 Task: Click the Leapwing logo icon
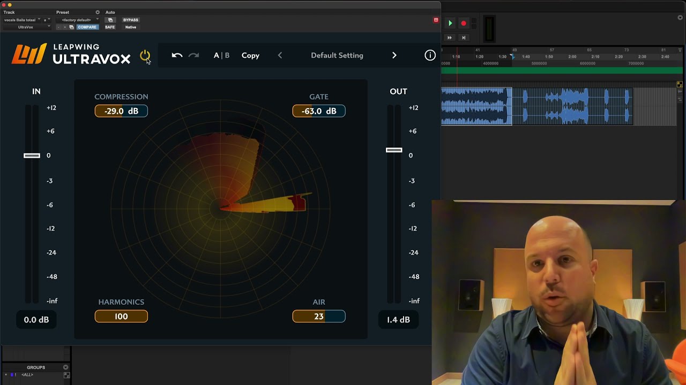(29, 55)
